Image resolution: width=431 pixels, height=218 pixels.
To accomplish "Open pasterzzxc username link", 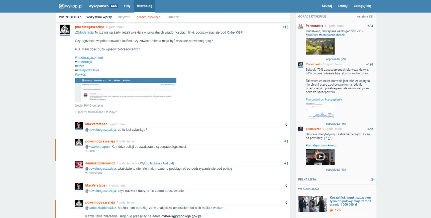I will point(313,129).
